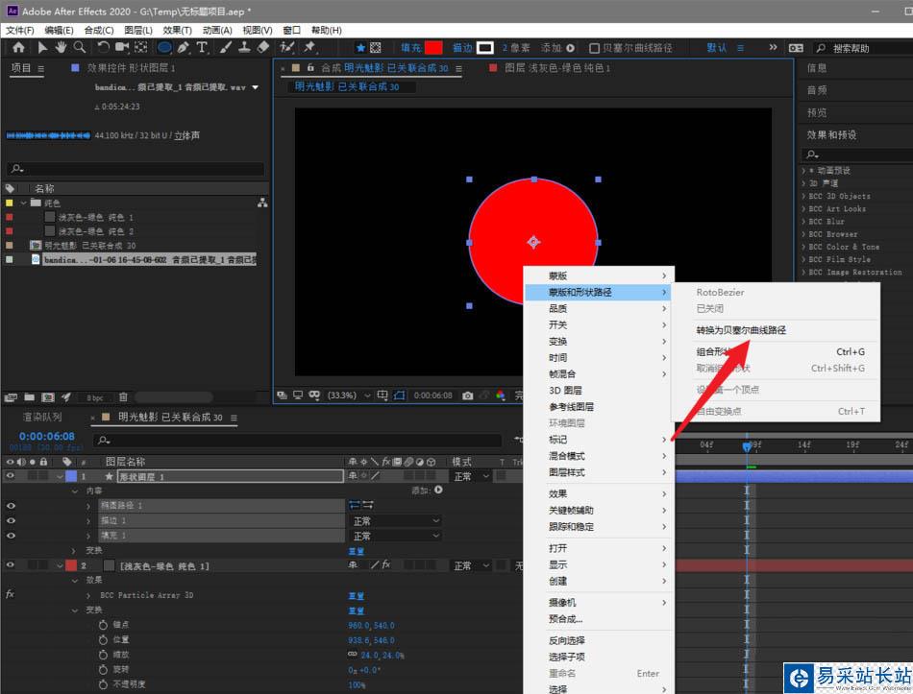Image resolution: width=913 pixels, height=694 pixels.
Task: Expand Stroke 1 properties
Action: click(87, 521)
